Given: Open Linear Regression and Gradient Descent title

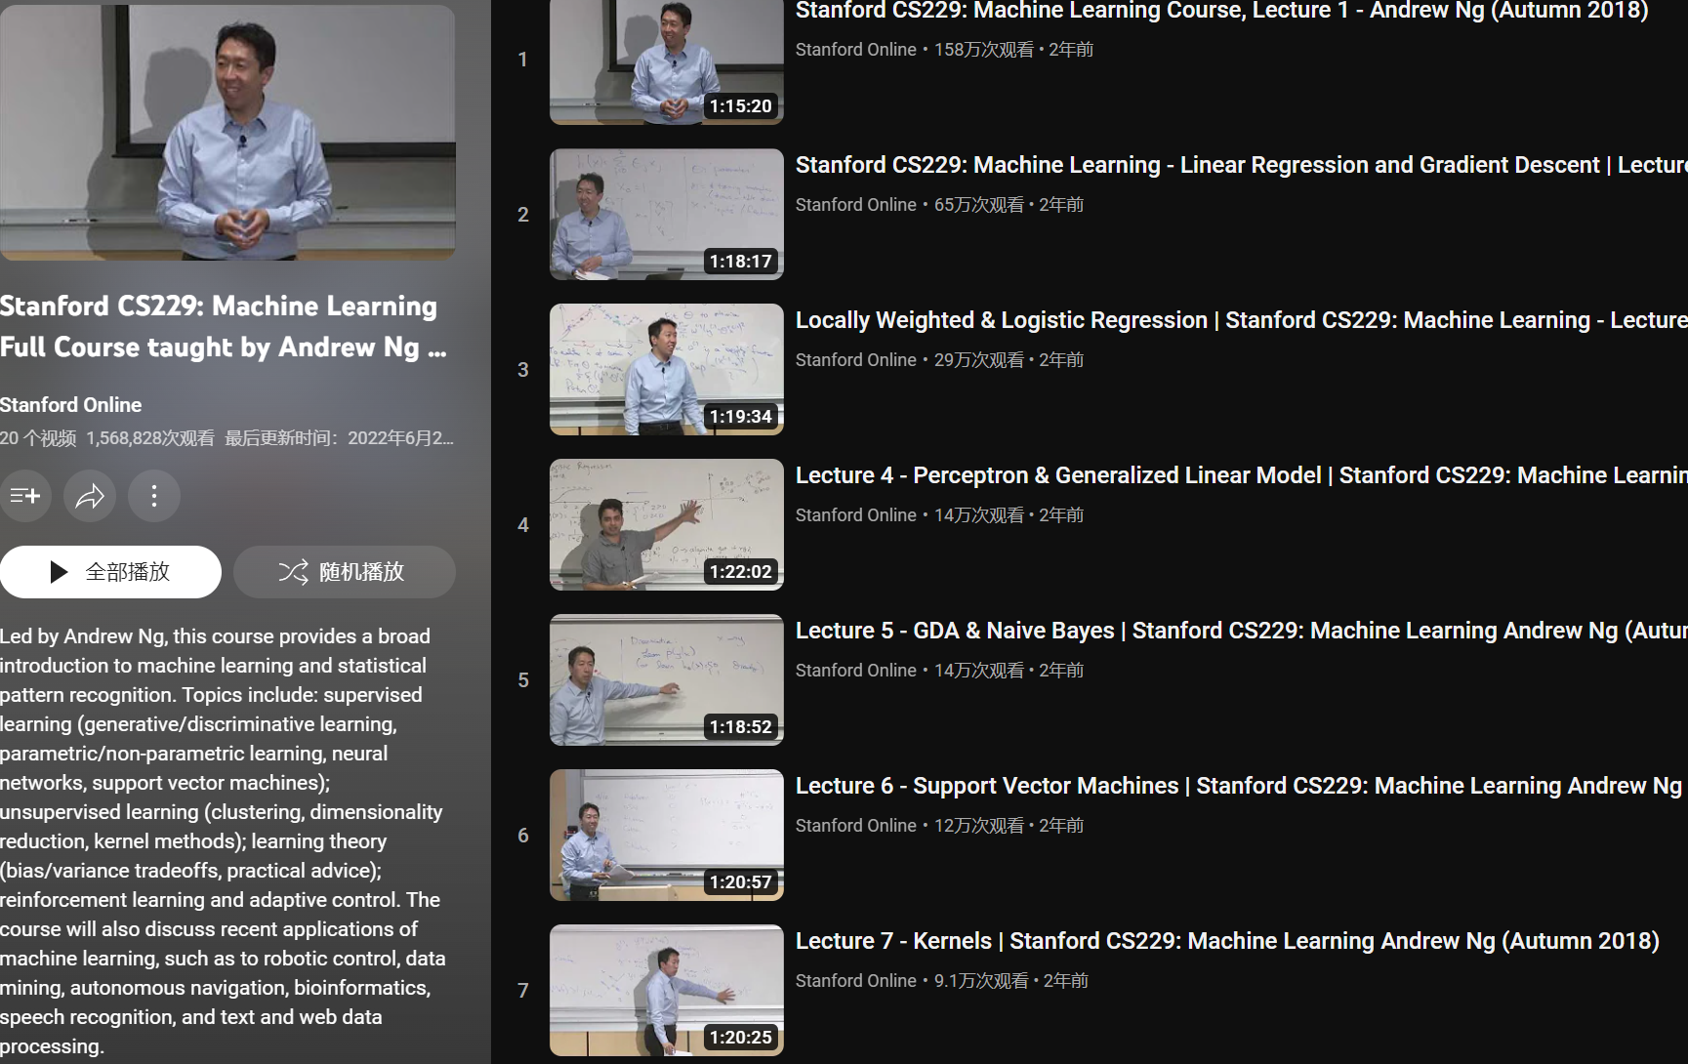Looking at the screenshot, I should click(1241, 165).
